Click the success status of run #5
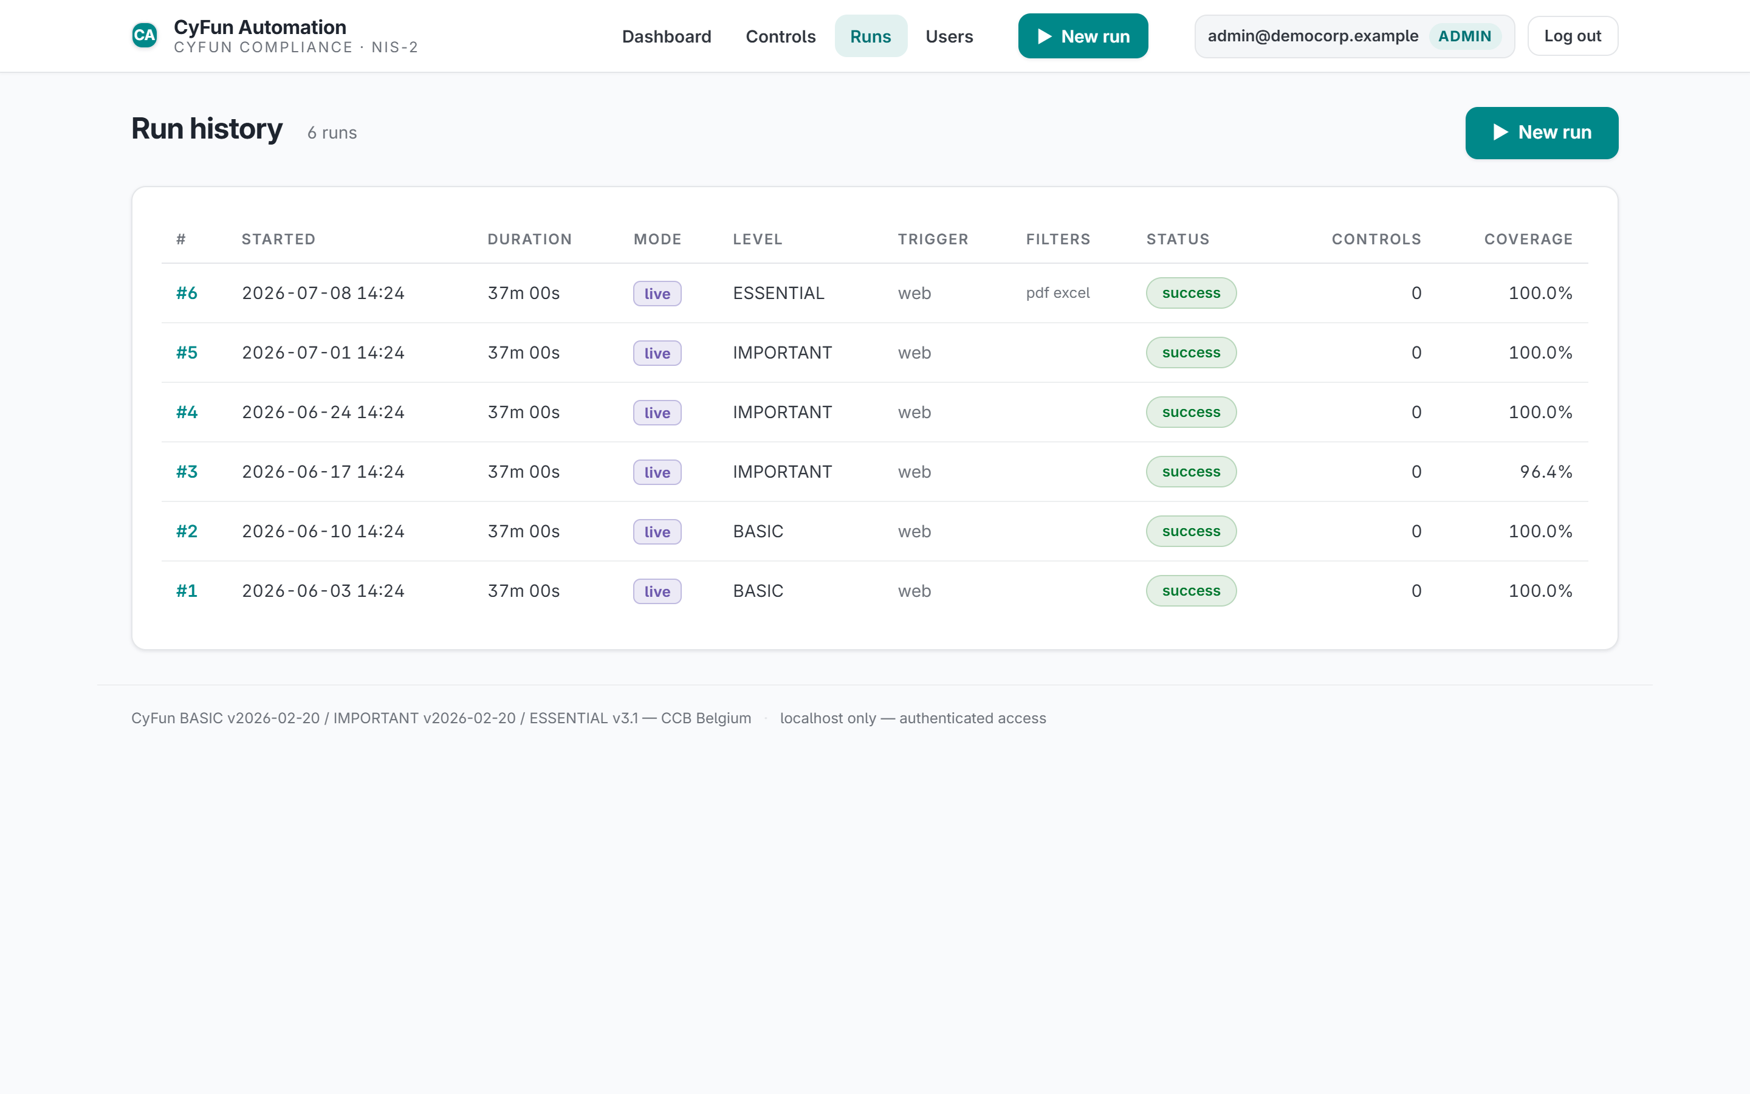 tap(1191, 353)
